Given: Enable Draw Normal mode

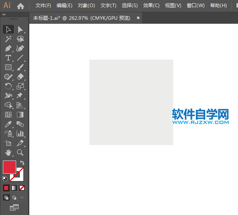Looking at the screenshot, I should pos(6,198).
